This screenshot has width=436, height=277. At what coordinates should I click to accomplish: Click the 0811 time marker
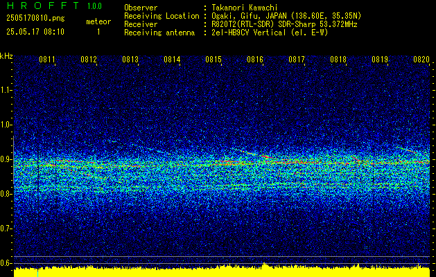click(x=47, y=60)
